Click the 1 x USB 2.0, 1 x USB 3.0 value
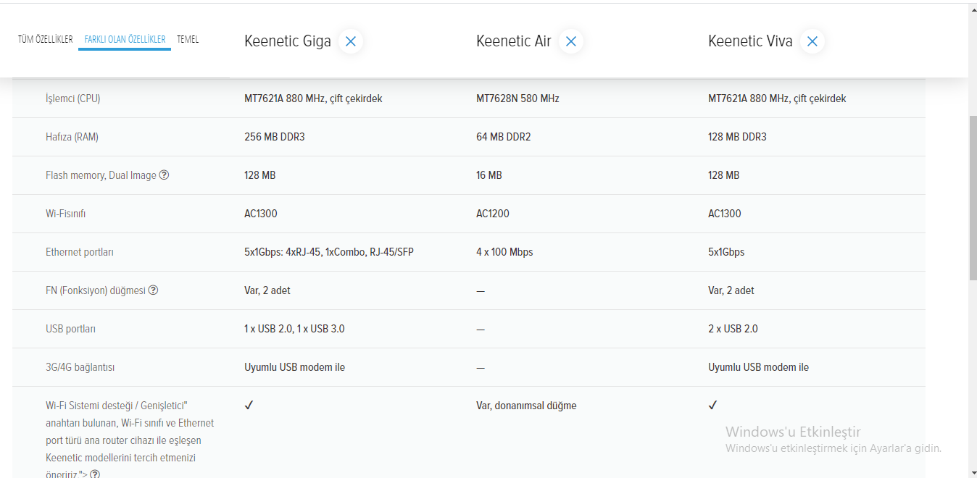Screen dimensions: 977x478 click(294, 329)
